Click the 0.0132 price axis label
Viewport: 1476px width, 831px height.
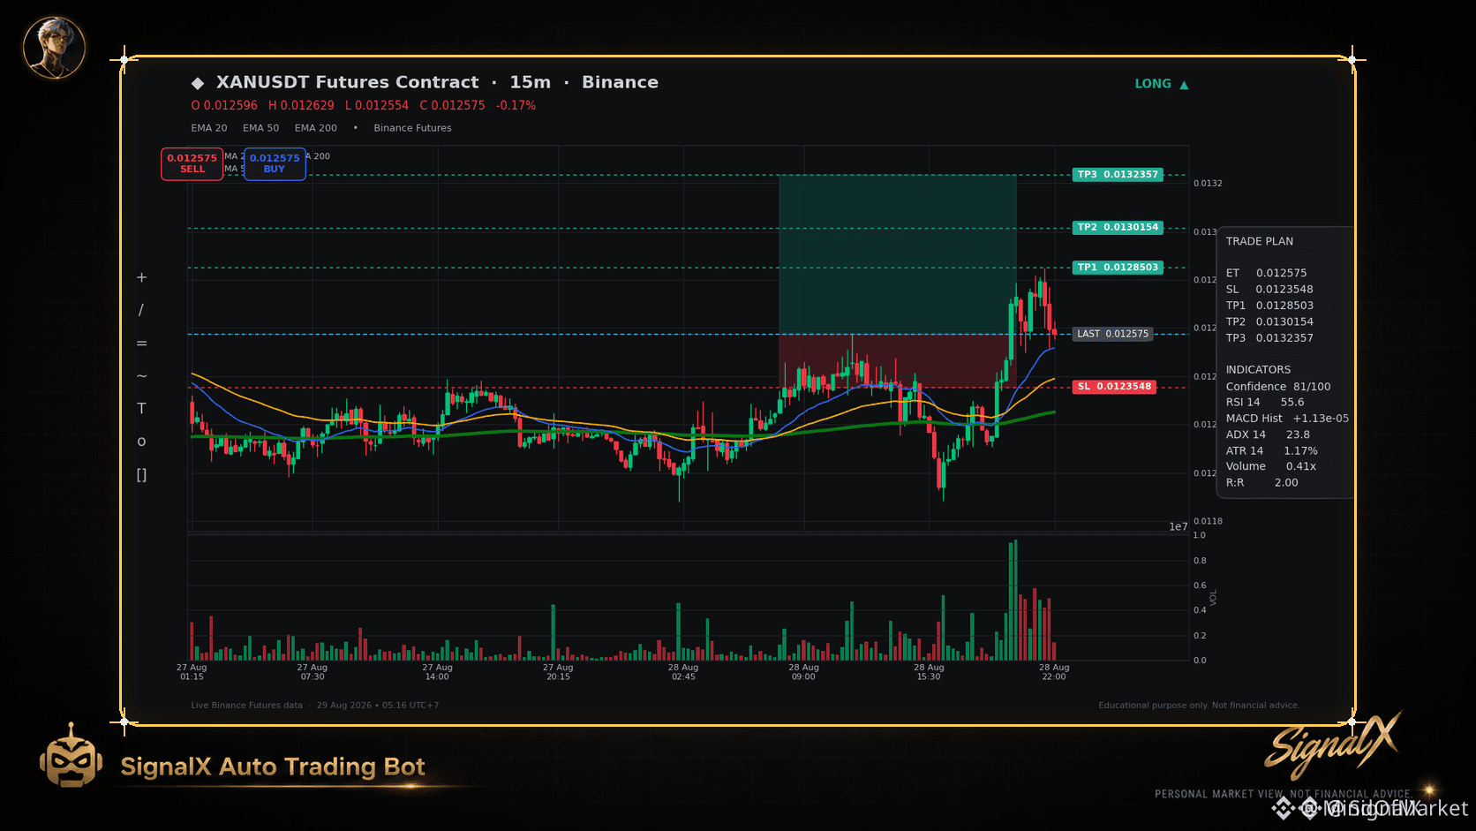(x=1208, y=184)
